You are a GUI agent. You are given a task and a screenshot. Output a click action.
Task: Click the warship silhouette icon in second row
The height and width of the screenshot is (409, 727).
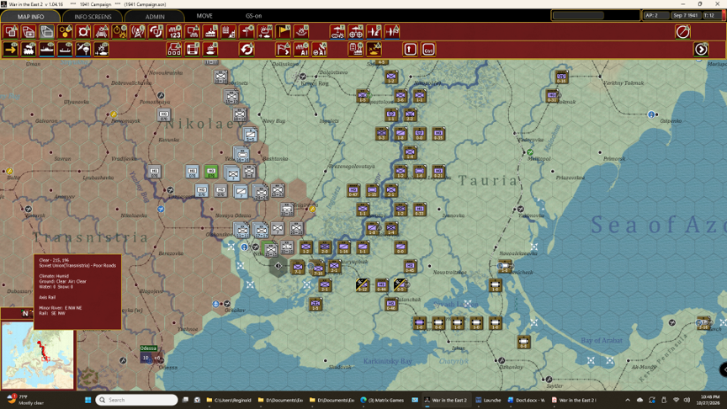coord(210,49)
